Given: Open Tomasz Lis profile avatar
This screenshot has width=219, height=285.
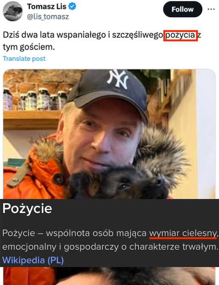Looking at the screenshot, I should click(x=13, y=11).
